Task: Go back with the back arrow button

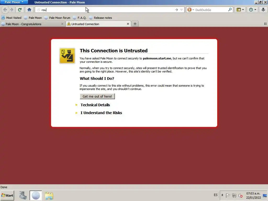Action: pyautogui.click(x=5, y=10)
